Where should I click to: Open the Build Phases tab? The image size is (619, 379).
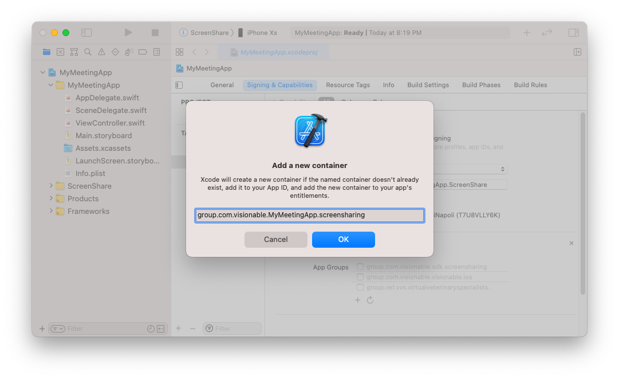point(481,85)
